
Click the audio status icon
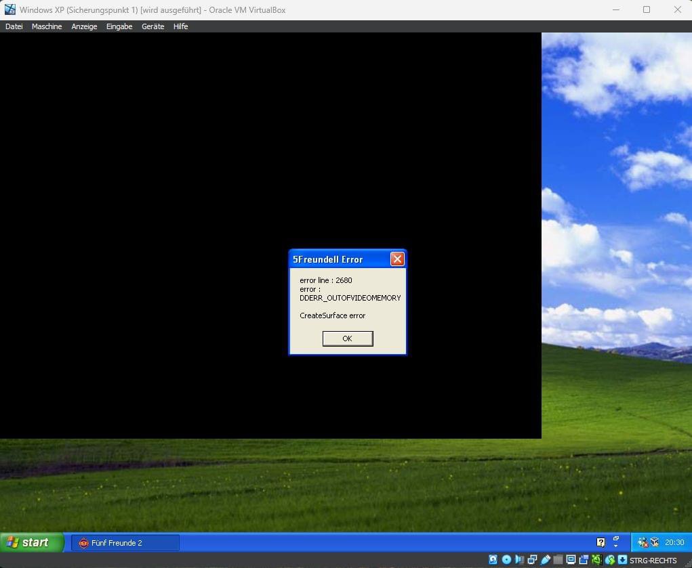click(519, 560)
